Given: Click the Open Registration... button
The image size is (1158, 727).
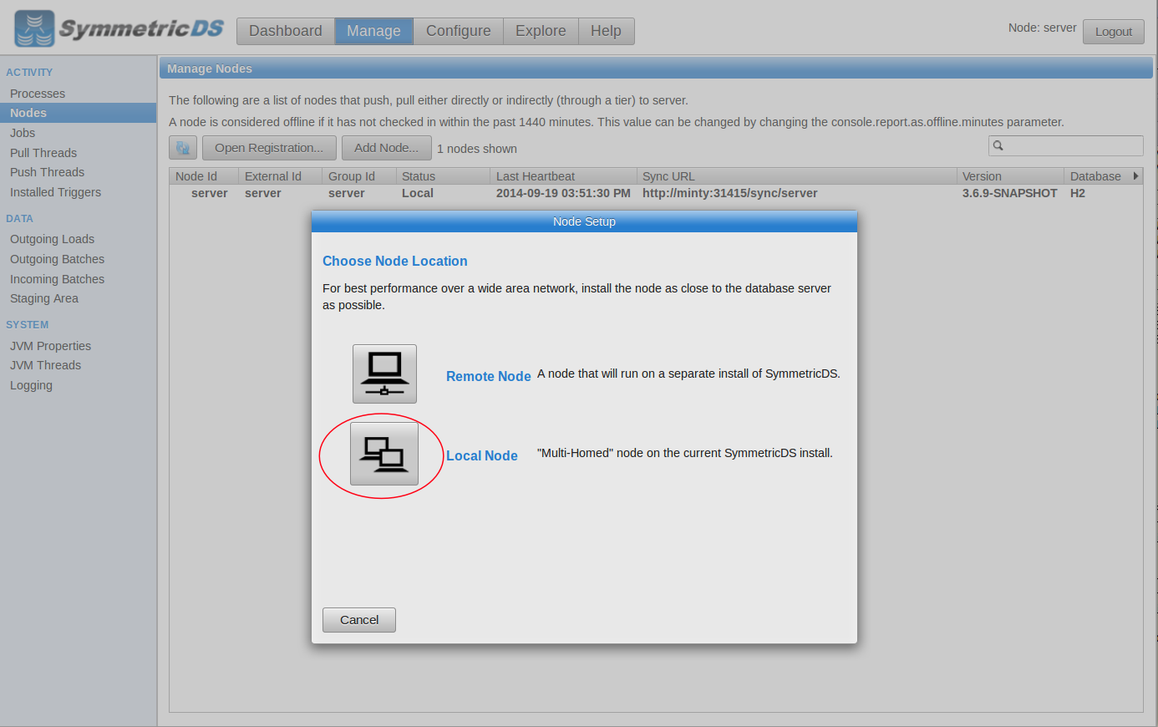Looking at the screenshot, I should pyautogui.click(x=269, y=148).
